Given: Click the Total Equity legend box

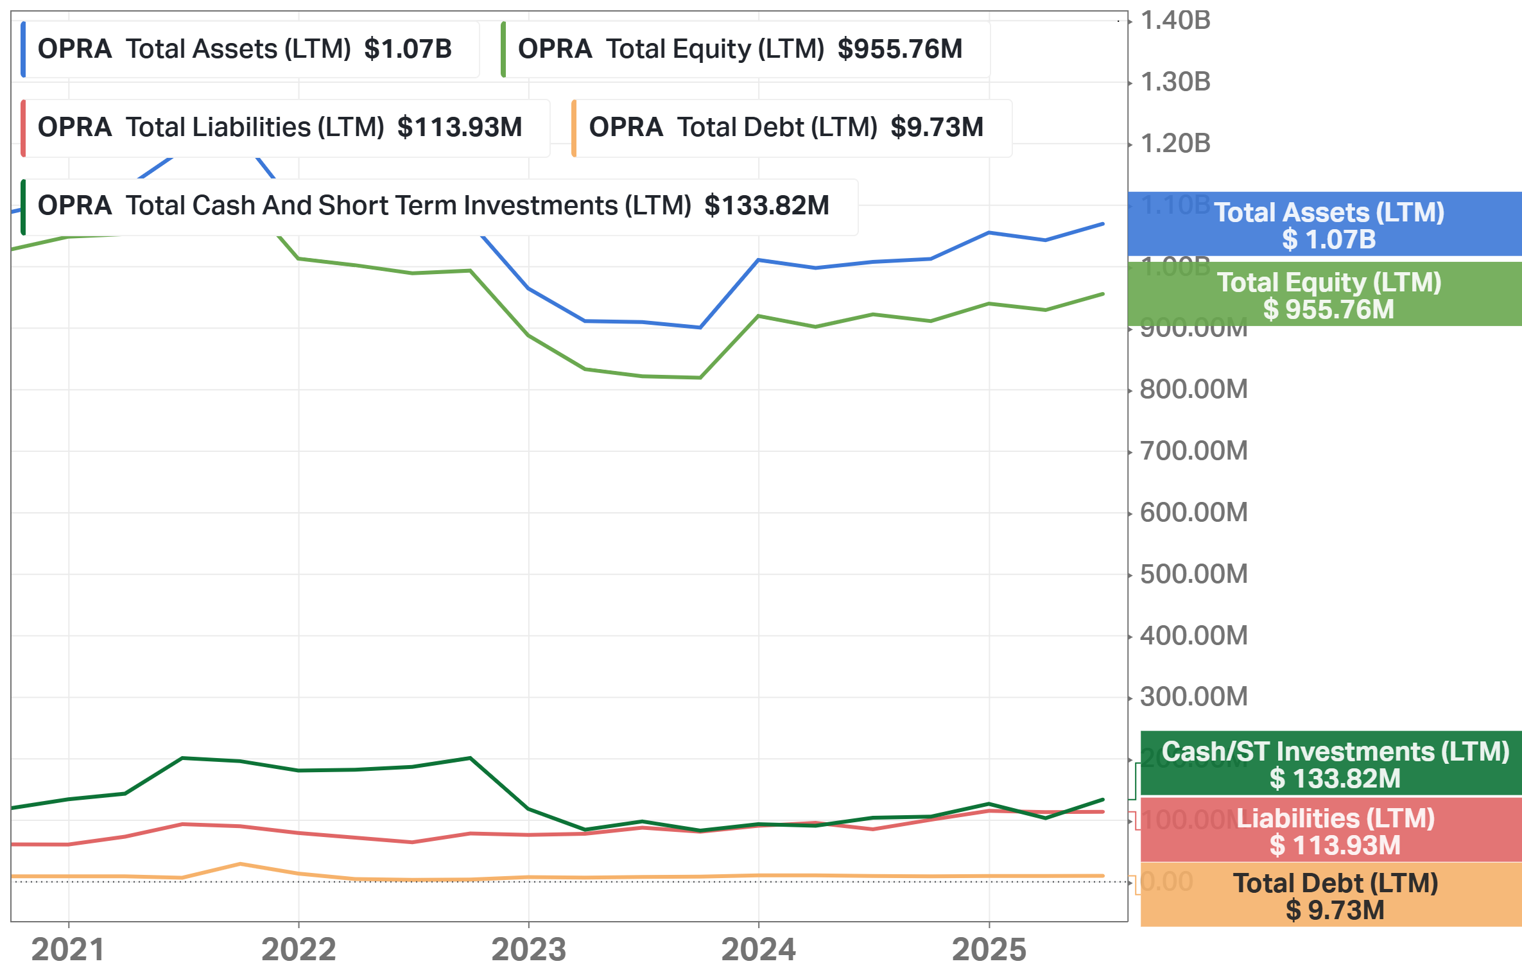Looking at the screenshot, I should 745,49.
